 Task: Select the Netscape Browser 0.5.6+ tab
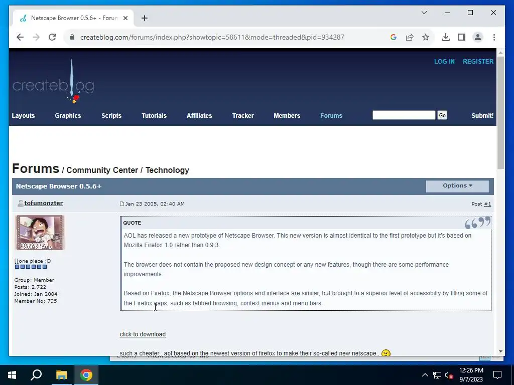pyautogui.click(x=73, y=18)
